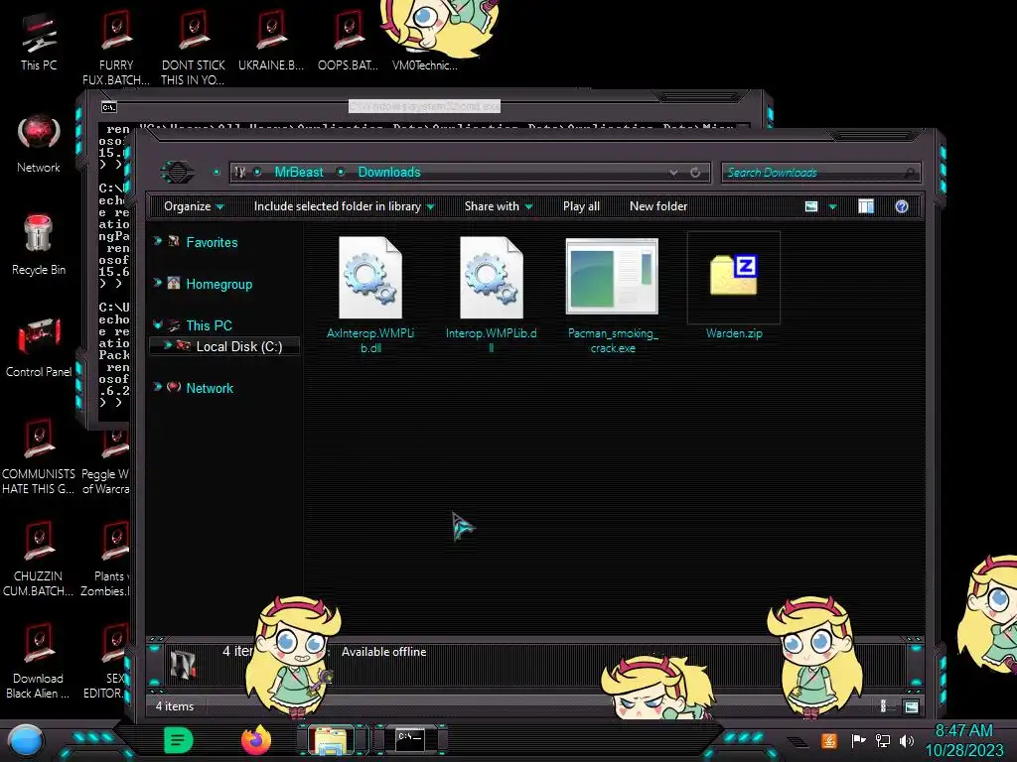Expand Favorites in navigation tree
This screenshot has height=762, width=1017.
click(158, 241)
